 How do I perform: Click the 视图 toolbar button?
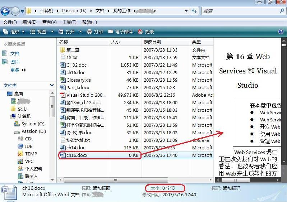(38, 32)
